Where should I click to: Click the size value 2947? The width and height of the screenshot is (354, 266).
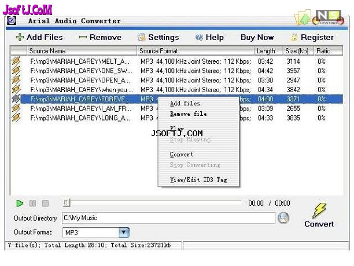[293, 81]
